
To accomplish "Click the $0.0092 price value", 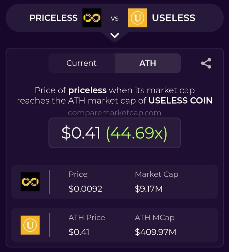I will 85,189.
